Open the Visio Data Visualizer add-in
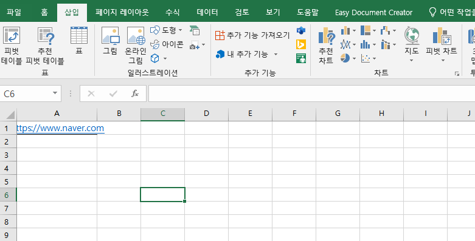Image resolution: width=475 pixels, height=241 pixels. (x=301, y=30)
